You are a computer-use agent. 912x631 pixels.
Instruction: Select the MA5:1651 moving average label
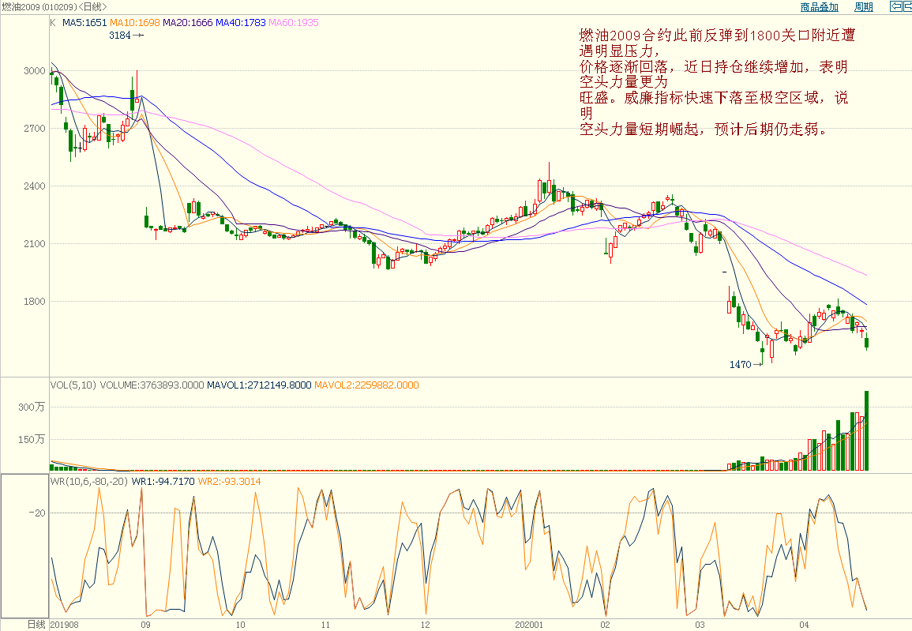pyautogui.click(x=84, y=23)
